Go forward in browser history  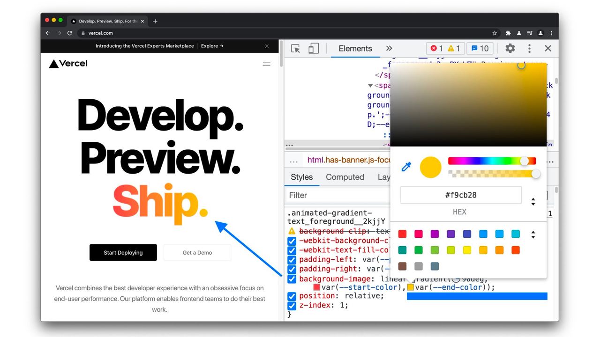coord(59,33)
